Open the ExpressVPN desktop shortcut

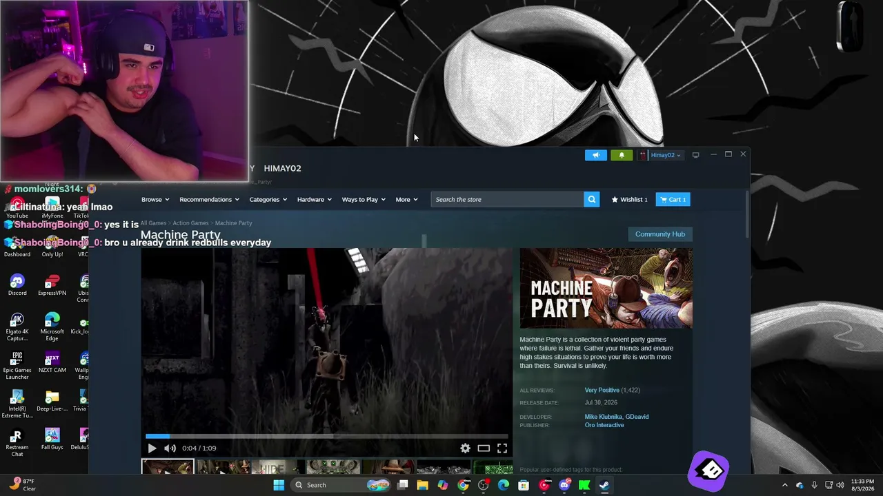pyautogui.click(x=52, y=285)
